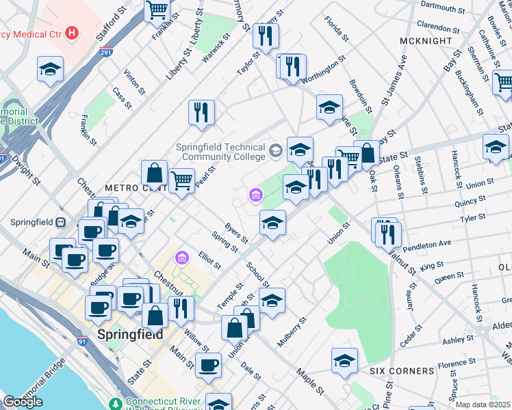This screenshot has width=512, height=410.
Task: Select the restaurant marker beside Worthington St label
Action: (x=293, y=67)
